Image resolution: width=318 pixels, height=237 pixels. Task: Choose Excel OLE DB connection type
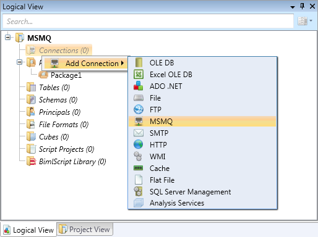coord(202,74)
